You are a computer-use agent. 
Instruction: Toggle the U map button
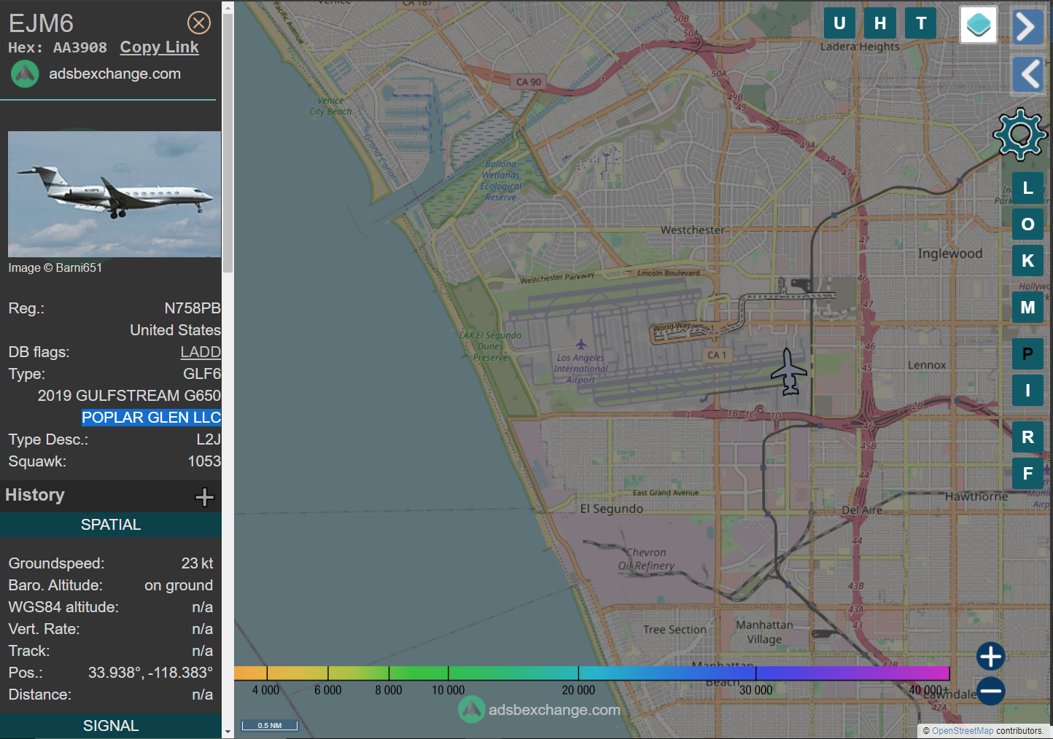click(839, 23)
